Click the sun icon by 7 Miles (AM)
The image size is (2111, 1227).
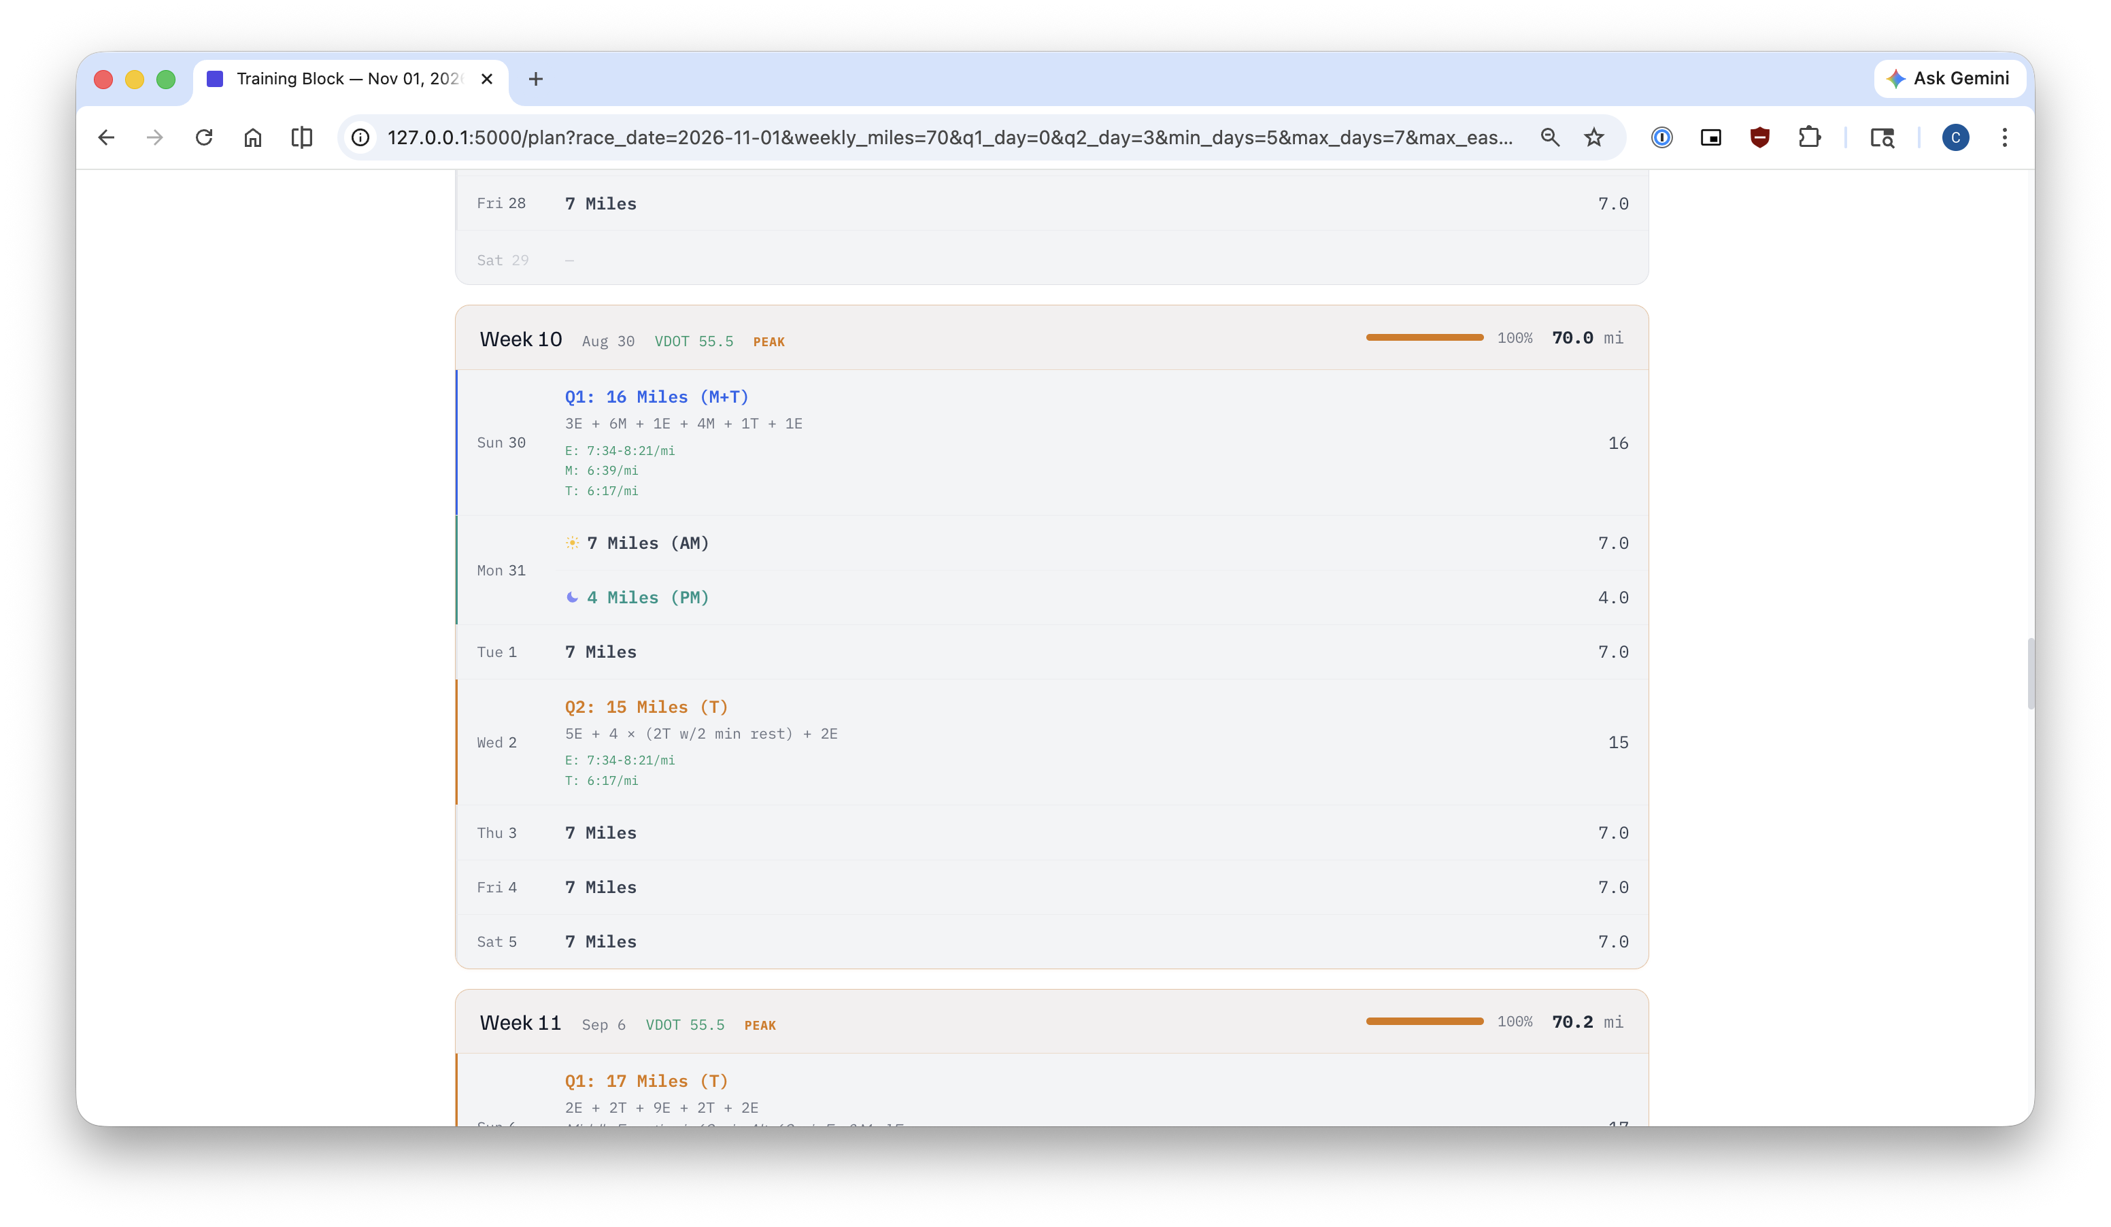click(572, 543)
